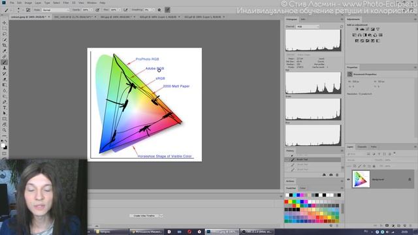Open smoothing options gear in options bar

tap(159, 10)
